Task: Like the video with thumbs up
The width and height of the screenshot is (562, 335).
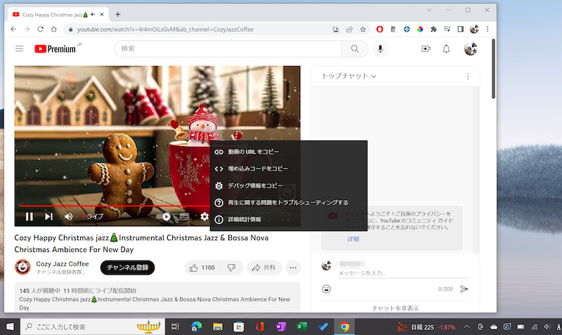Action: tap(201, 268)
